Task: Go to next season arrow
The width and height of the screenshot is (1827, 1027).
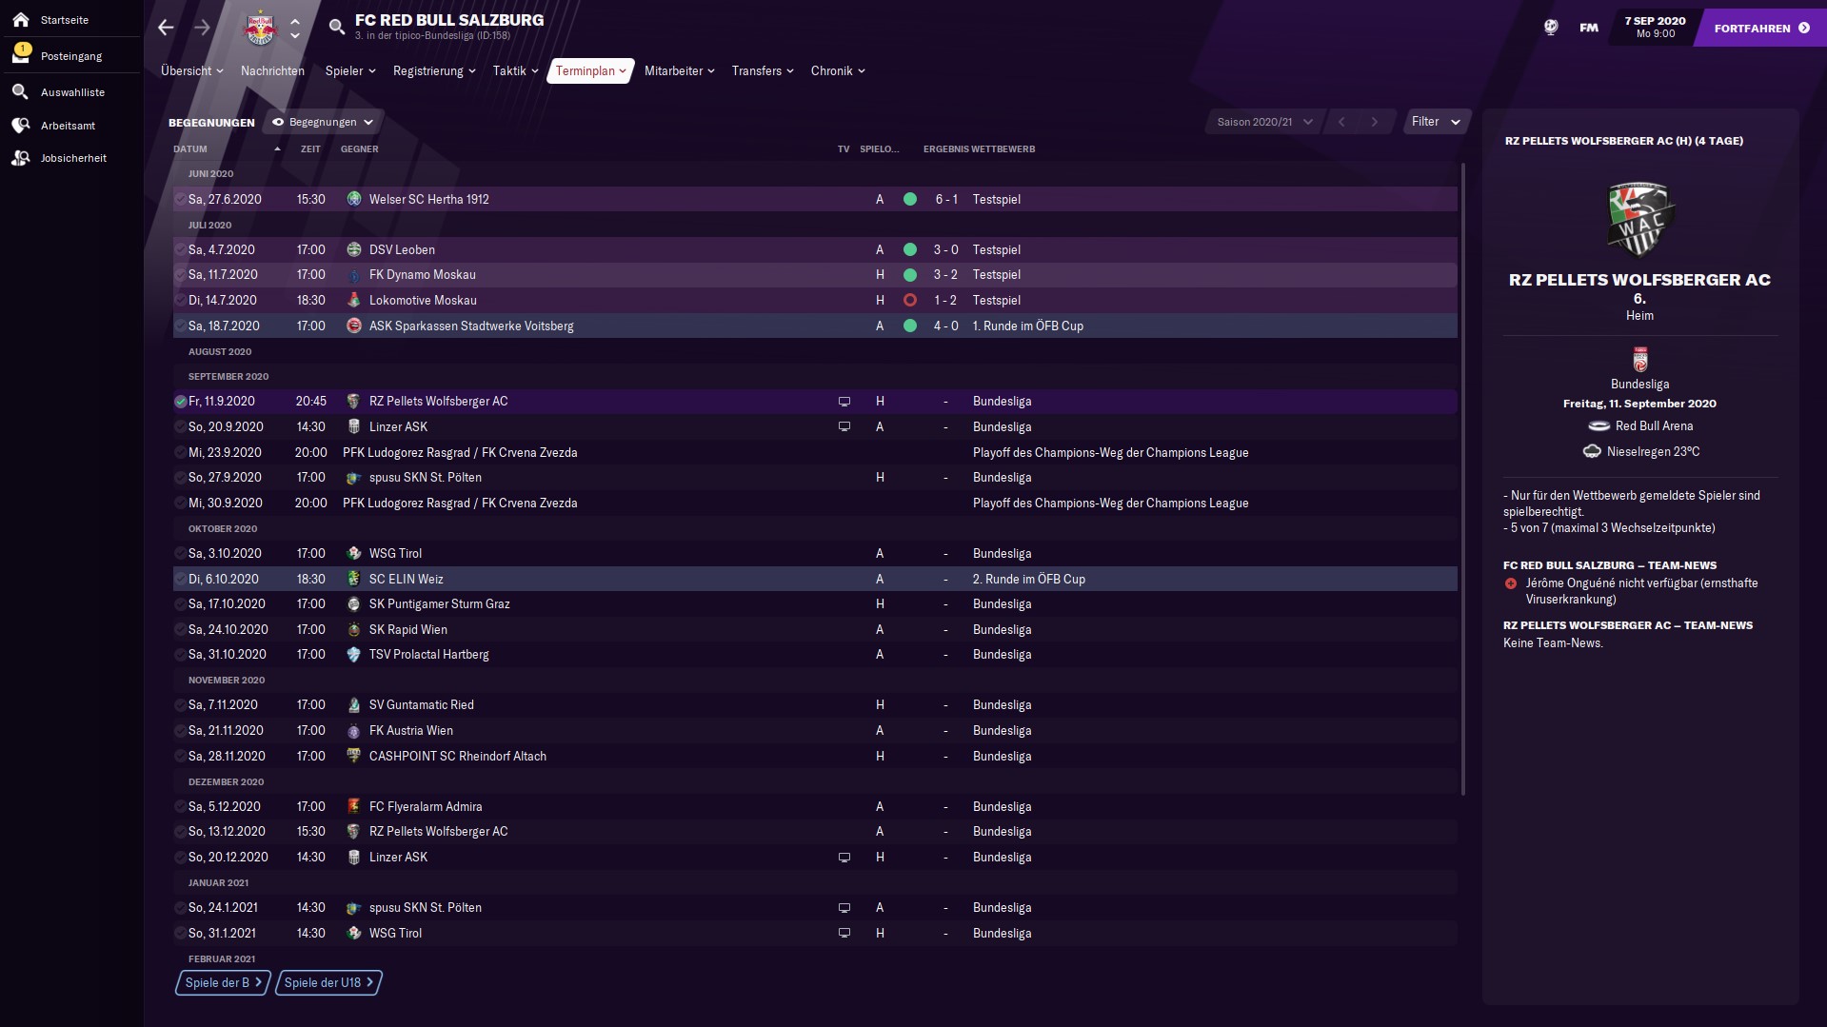Action: coord(1374,122)
